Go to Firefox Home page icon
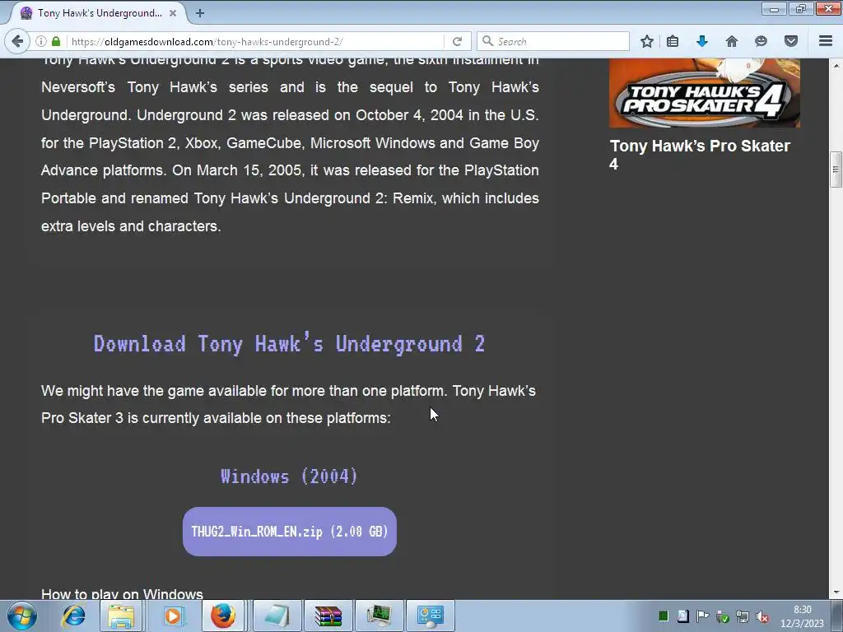 click(x=732, y=41)
